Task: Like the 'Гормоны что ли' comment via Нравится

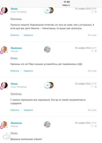Action: (x=28, y=71)
